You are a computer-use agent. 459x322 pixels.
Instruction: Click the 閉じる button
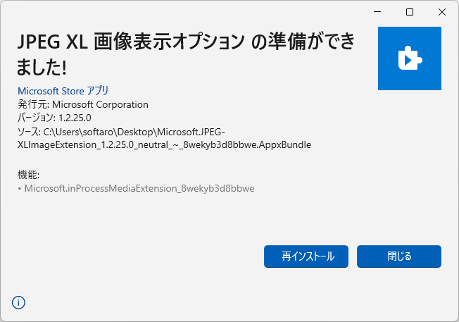pos(398,256)
